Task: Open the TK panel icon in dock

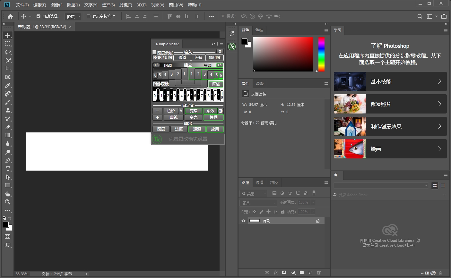Action: click(x=232, y=47)
